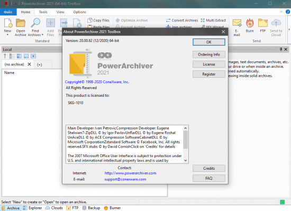Switch to Burner mode at bottom
Screen dimensions: 291x211
click(112, 208)
